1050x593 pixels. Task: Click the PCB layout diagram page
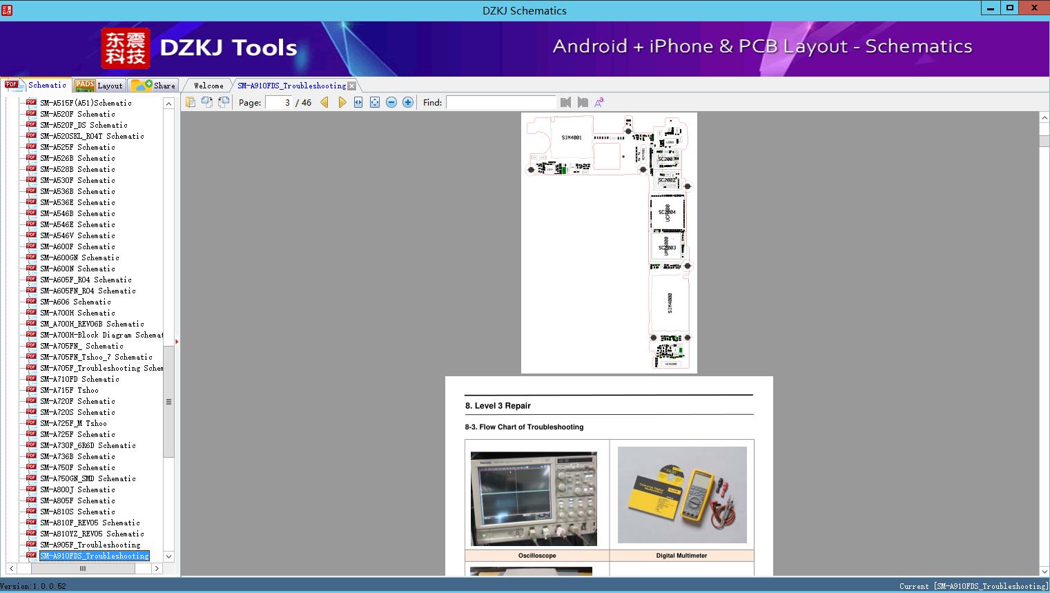(x=609, y=242)
